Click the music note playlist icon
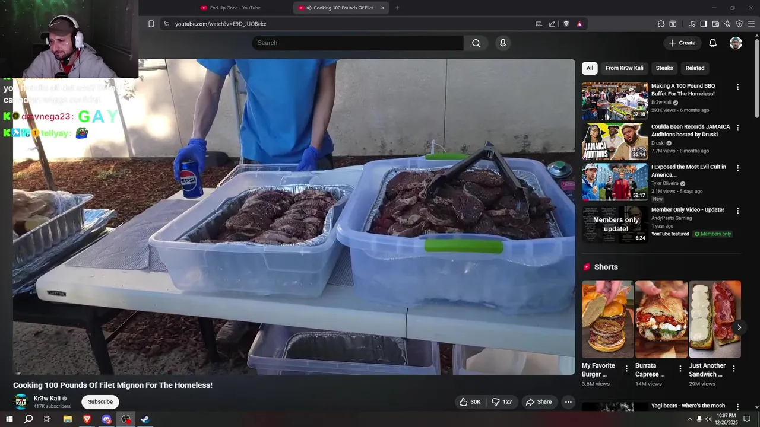Image resolution: width=760 pixels, height=427 pixels. 692,24
